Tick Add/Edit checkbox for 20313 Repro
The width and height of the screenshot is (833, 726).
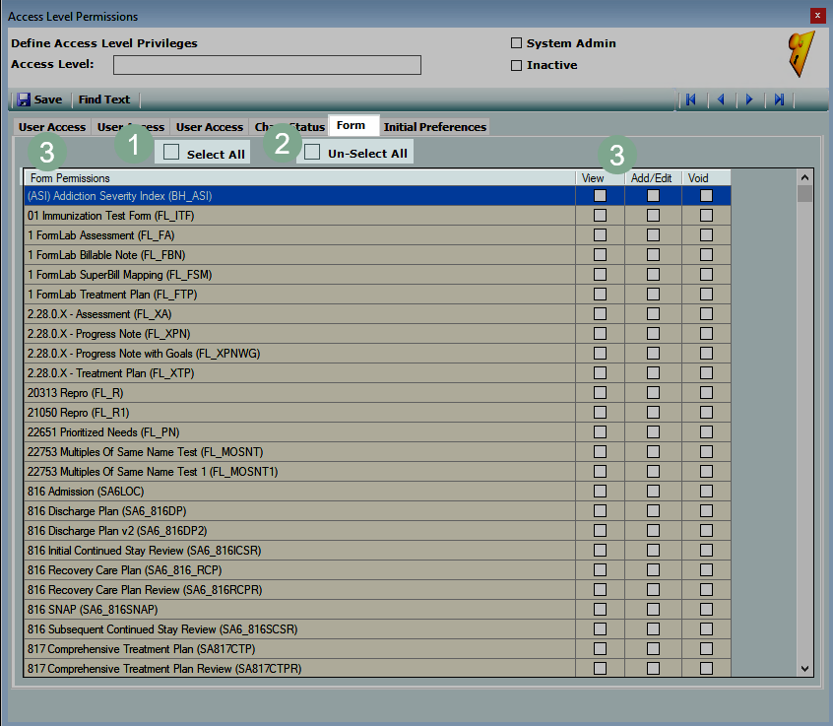(x=653, y=392)
